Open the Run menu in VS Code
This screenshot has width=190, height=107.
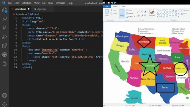point(50,3)
